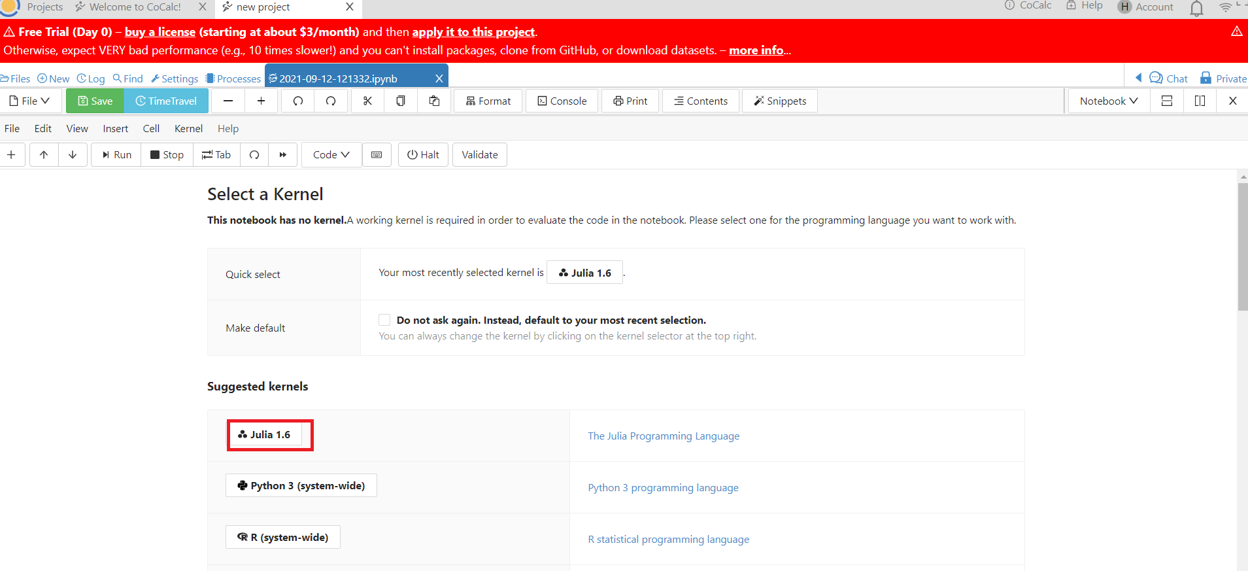Image resolution: width=1248 pixels, height=571 pixels.
Task: Click the redo icon in top toolbar
Action: click(331, 101)
